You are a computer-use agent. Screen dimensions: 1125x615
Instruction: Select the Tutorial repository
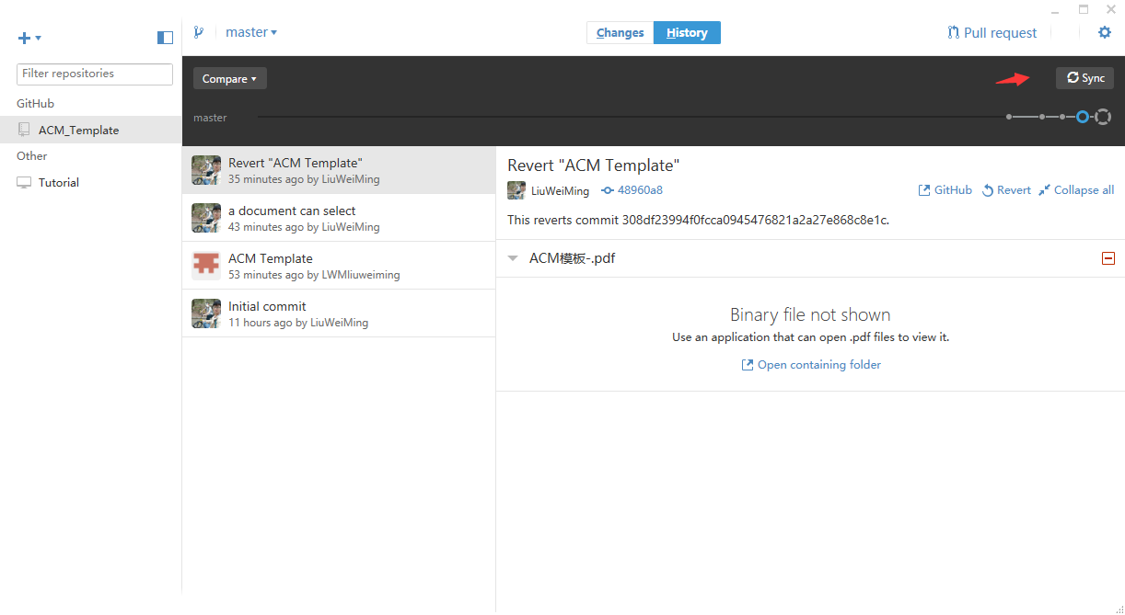(x=90, y=182)
